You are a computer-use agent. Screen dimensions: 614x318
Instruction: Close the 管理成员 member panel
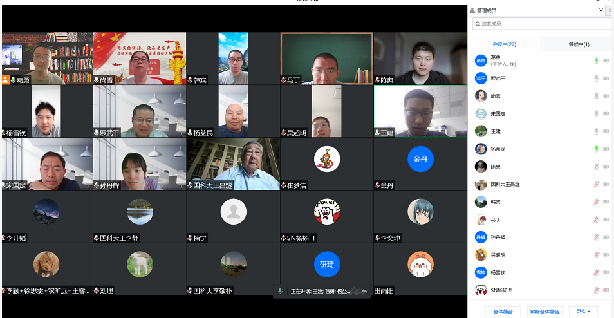point(602,10)
